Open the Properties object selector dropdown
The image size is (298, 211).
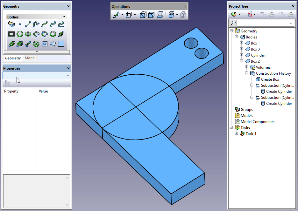(68, 76)
